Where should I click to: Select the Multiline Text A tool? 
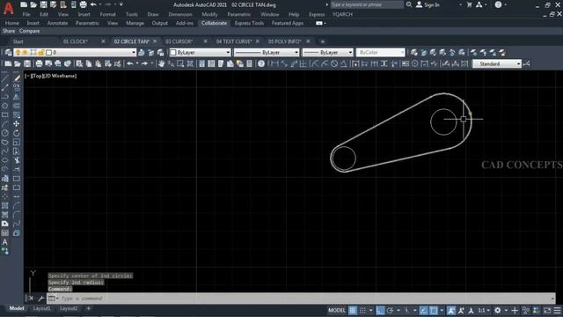tap(4, 242)
